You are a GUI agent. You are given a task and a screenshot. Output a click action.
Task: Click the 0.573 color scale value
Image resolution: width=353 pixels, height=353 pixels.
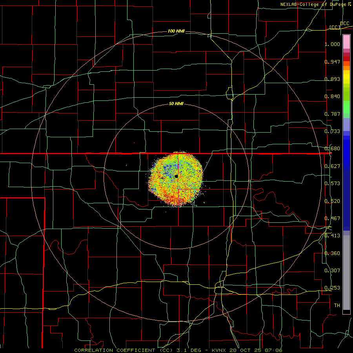tap(332, 184)
